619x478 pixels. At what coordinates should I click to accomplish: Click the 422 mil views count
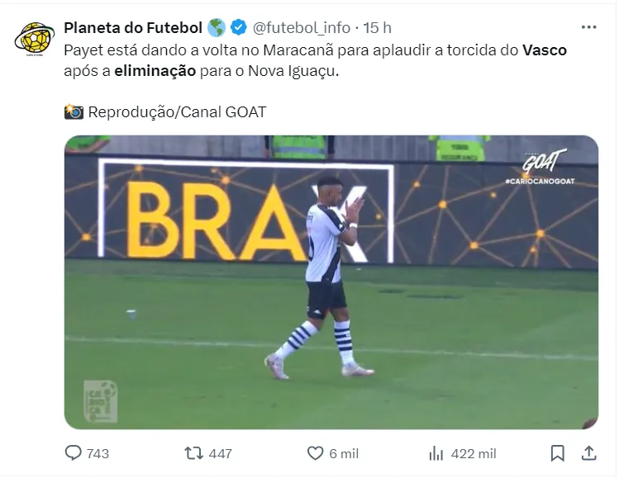(474, 453)
